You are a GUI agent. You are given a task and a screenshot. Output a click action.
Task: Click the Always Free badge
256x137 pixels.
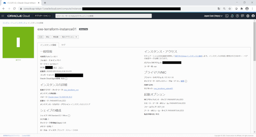tap(83, 29)
